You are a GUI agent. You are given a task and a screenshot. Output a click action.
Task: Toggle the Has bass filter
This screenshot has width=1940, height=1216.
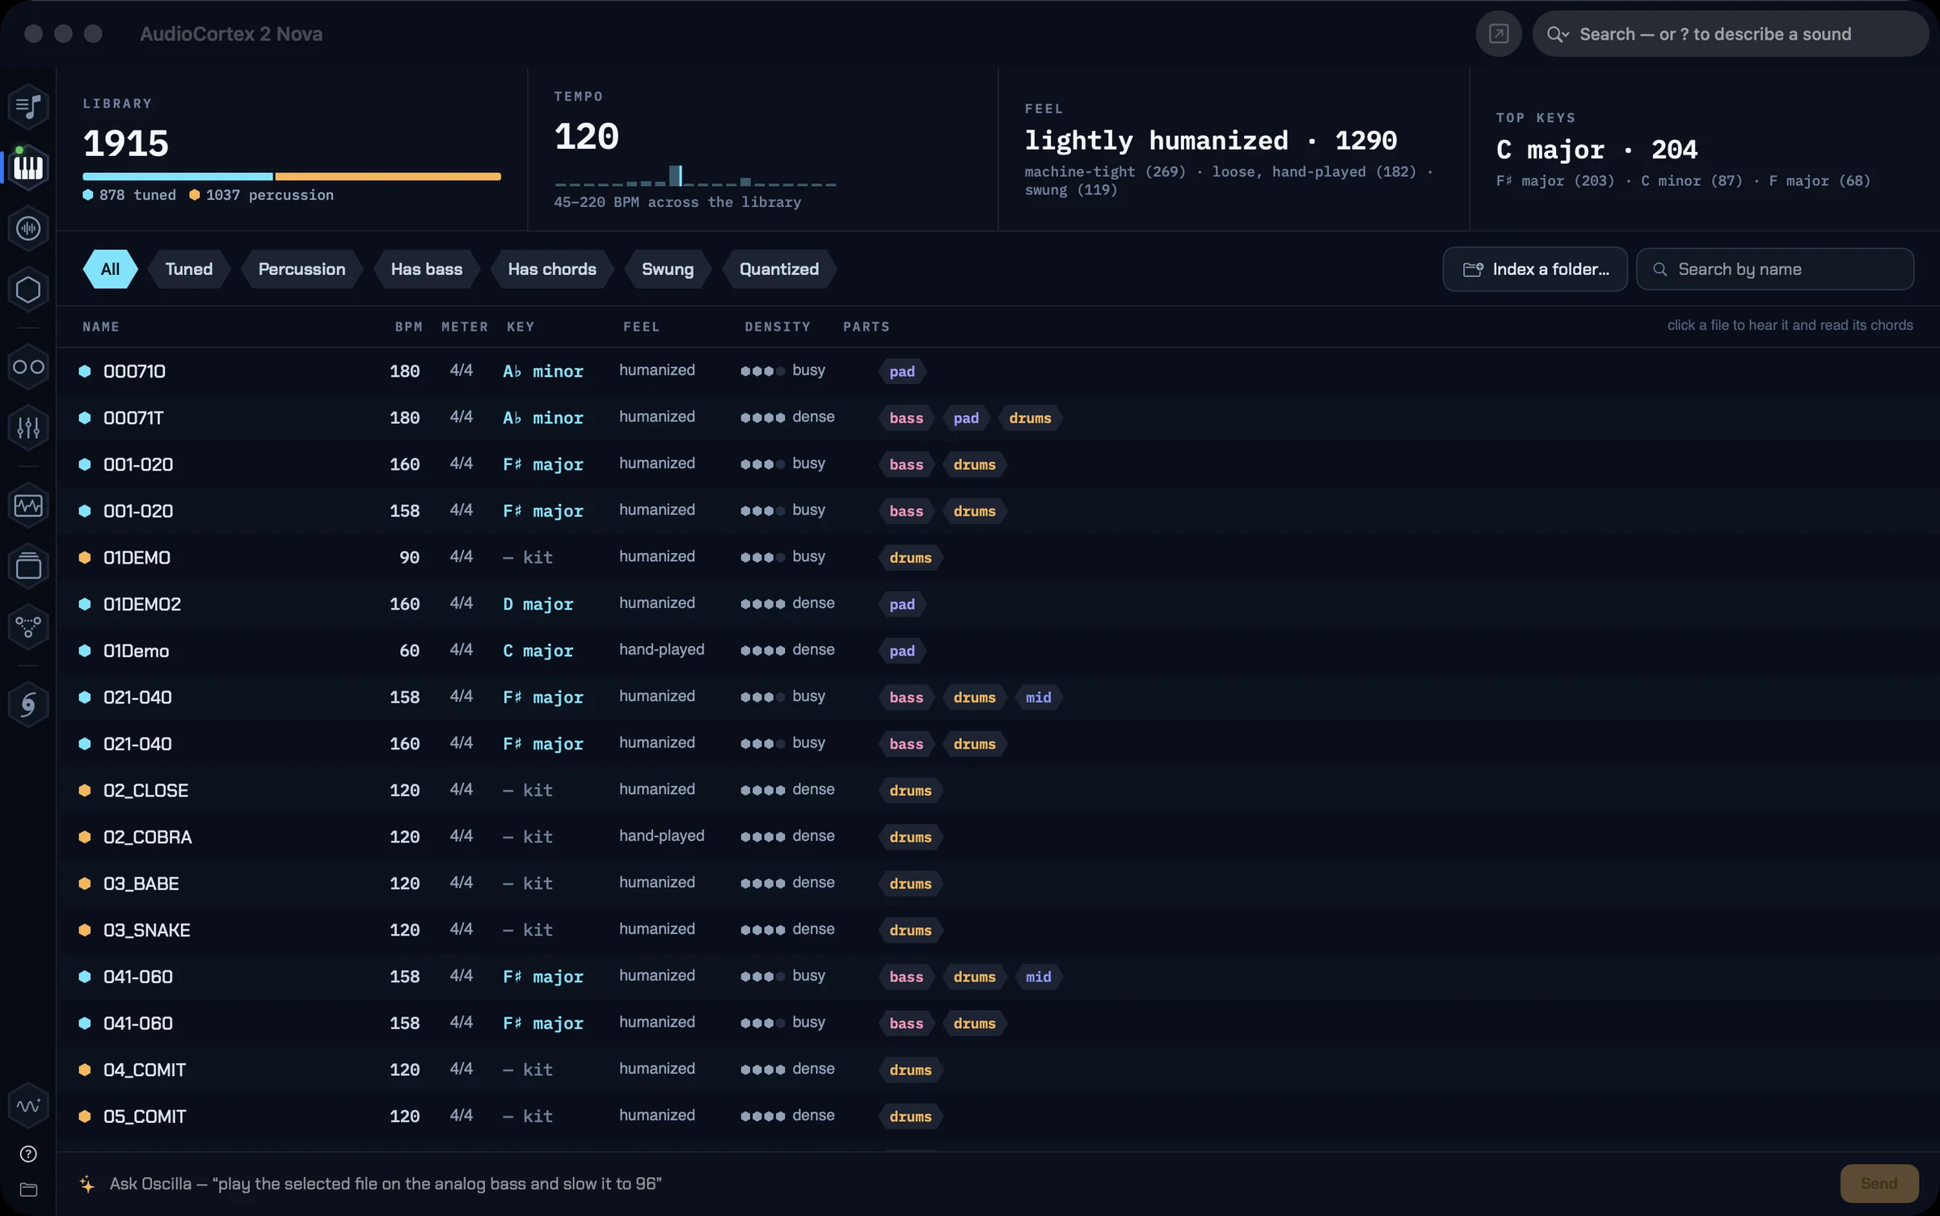[x=427, y=269]
